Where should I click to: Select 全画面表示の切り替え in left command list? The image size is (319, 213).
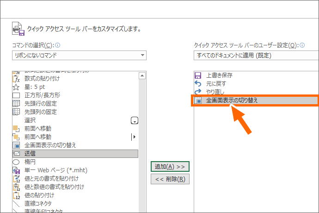(x=50, y=145)
